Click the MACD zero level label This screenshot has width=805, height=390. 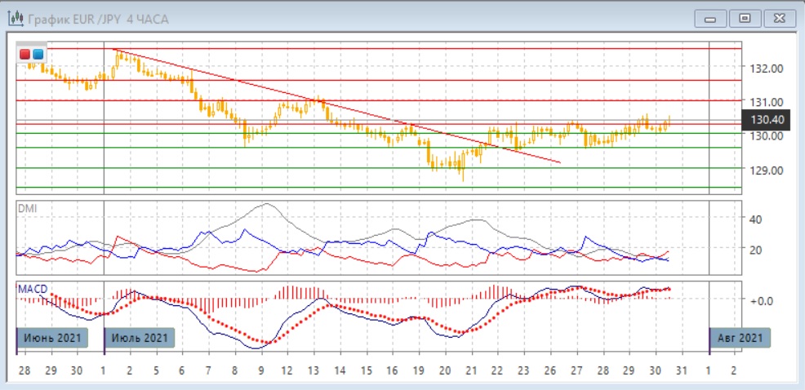761,300
